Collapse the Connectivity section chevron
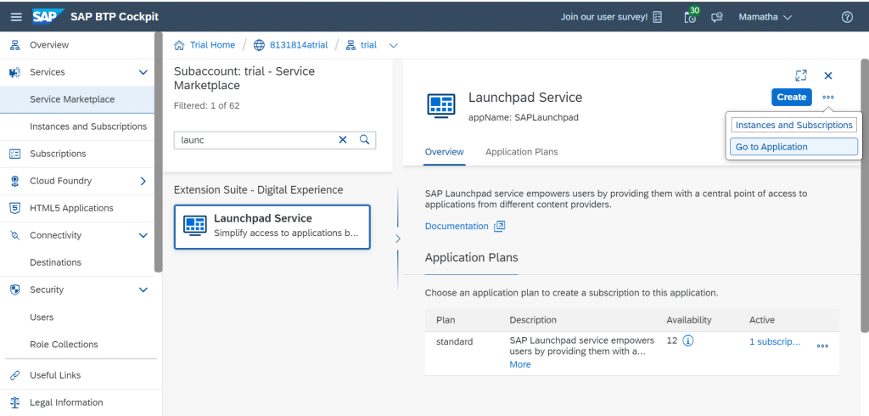 tap(143, 235)
